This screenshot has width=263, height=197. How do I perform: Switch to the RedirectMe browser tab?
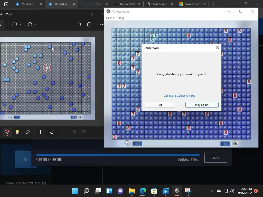127,4
